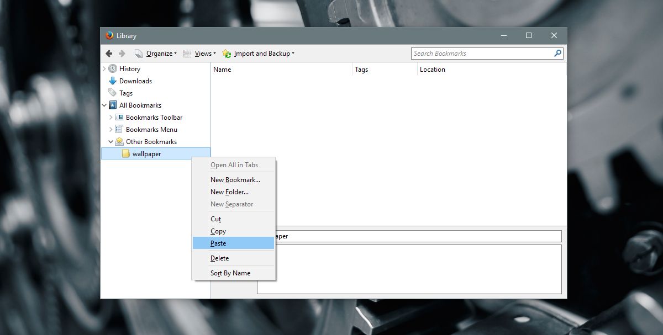Select the History clock icon
Viewport: 663px width, 335px height.
coord(113,69)
